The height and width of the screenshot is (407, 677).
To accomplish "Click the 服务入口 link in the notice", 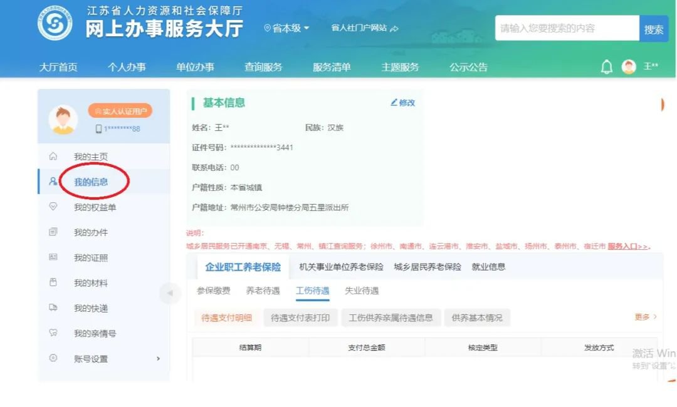I will pyautogui.click(x=628, y=247).
